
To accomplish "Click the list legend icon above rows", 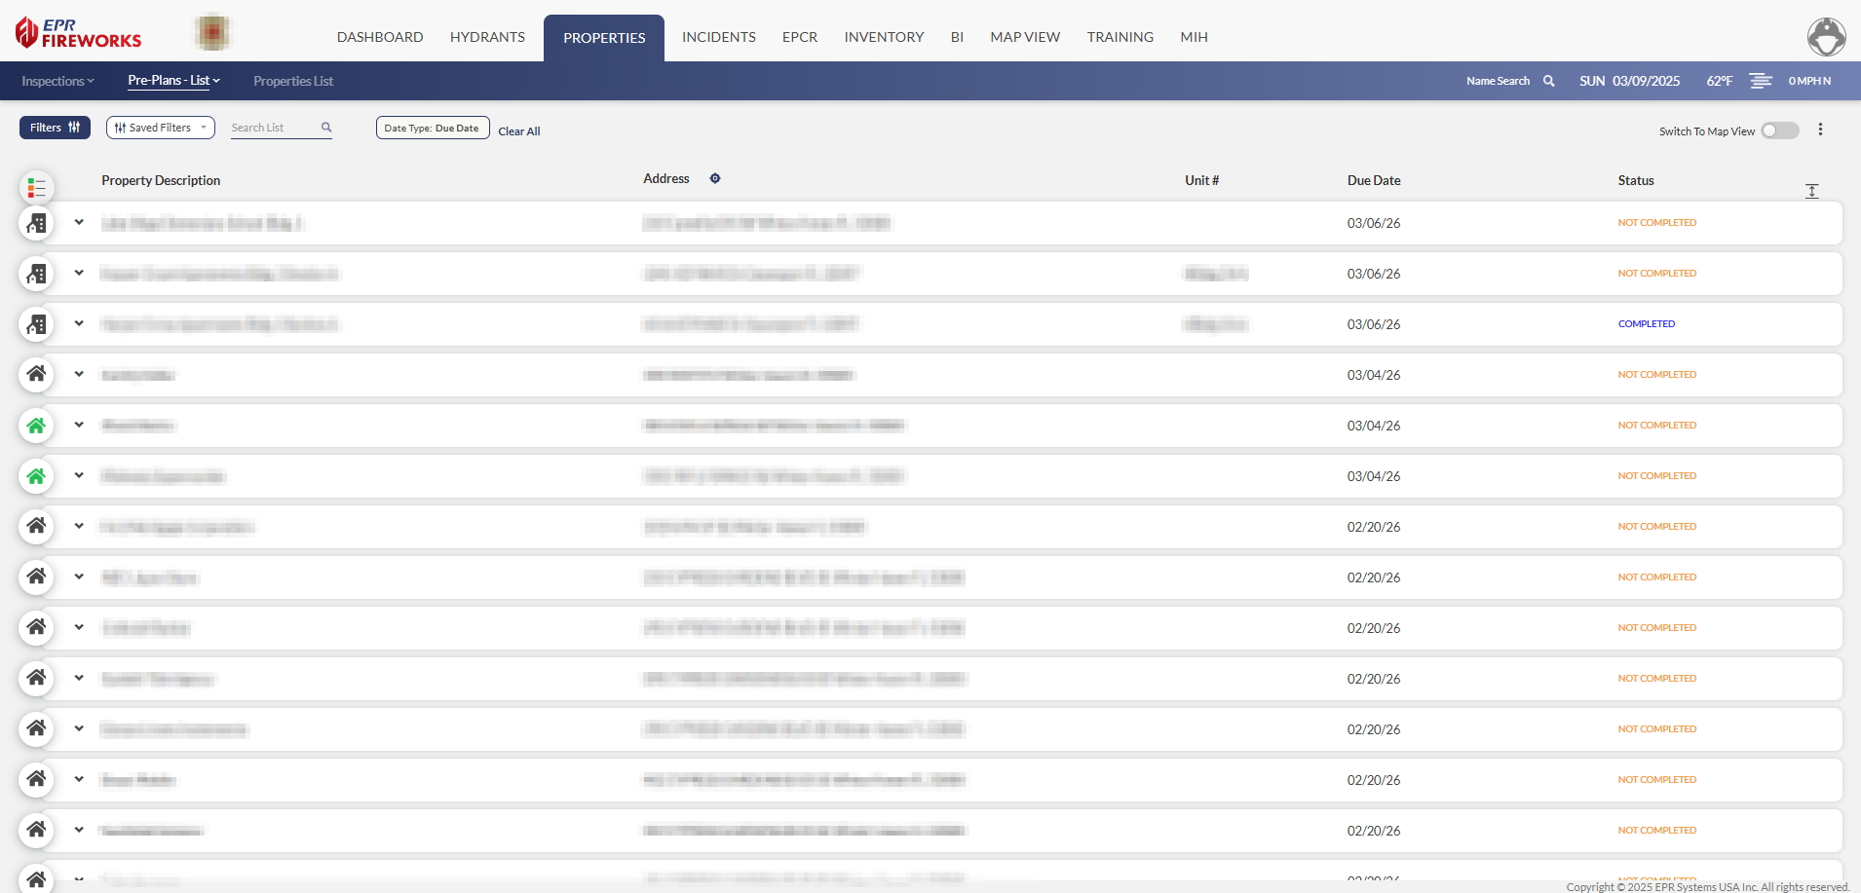I will (x=37, y=187).
